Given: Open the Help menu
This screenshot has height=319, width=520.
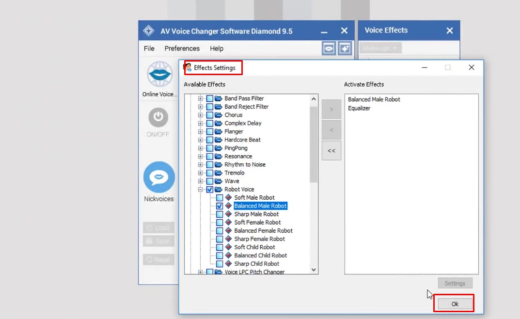Looking at the screenshot, I should pyautogui.click(x=217, y=48).
